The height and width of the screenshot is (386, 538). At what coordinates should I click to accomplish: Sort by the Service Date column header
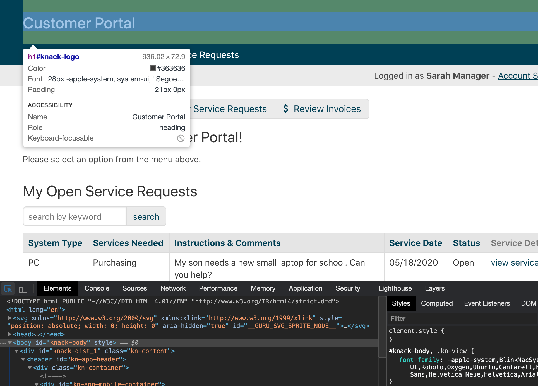(415, 243)
